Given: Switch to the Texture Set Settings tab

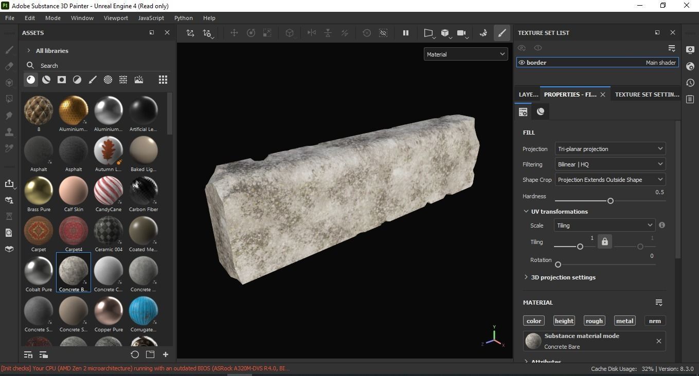Looking at the screenshot, I should (x=647, y=95).
